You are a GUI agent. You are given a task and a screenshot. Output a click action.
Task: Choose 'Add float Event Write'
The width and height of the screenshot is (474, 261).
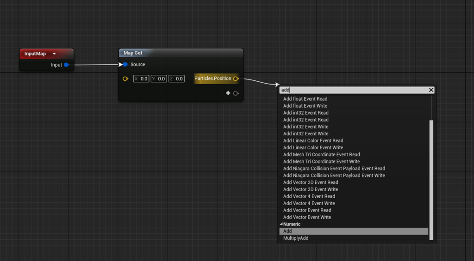[x=305, y=106]
